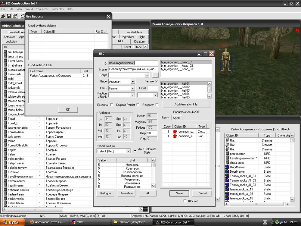Select the red common_p clothing item icon
Screen dimensions: 301x226
click(175, 132)
